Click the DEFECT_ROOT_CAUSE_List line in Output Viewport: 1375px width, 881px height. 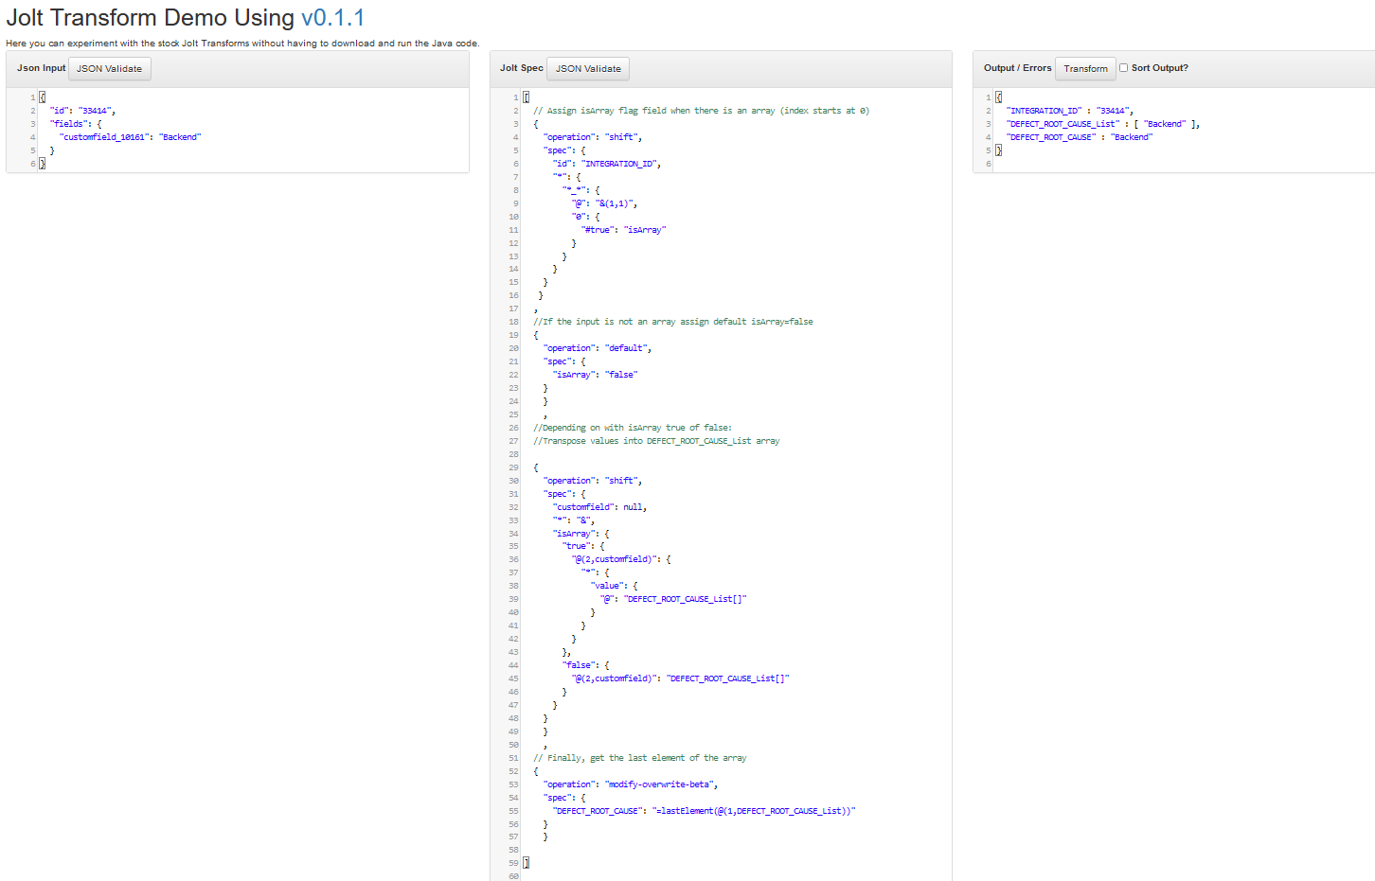[1102, 124]
